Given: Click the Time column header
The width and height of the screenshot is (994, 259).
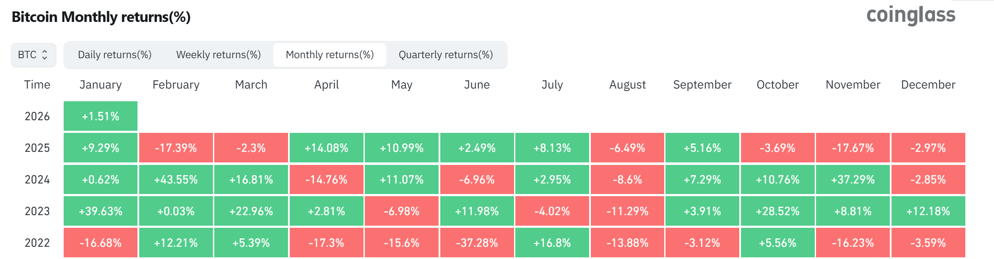Looking at the screenshot, I should (37, 84).
